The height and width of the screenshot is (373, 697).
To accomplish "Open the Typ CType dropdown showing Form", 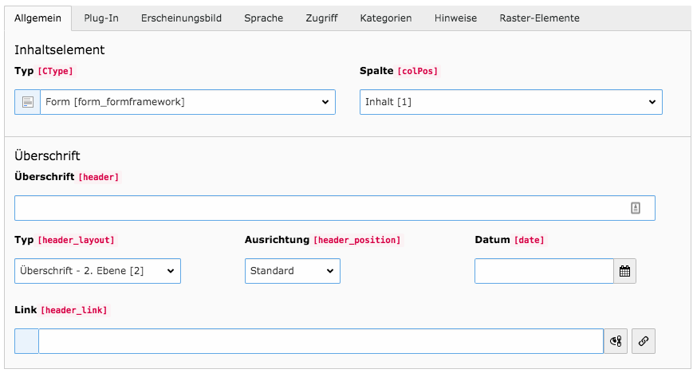I will click(187, 102).
